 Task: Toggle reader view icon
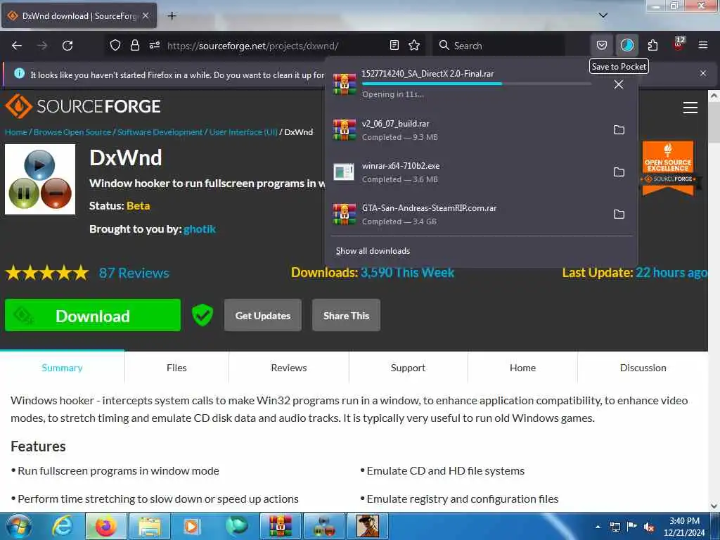(394, 45)
